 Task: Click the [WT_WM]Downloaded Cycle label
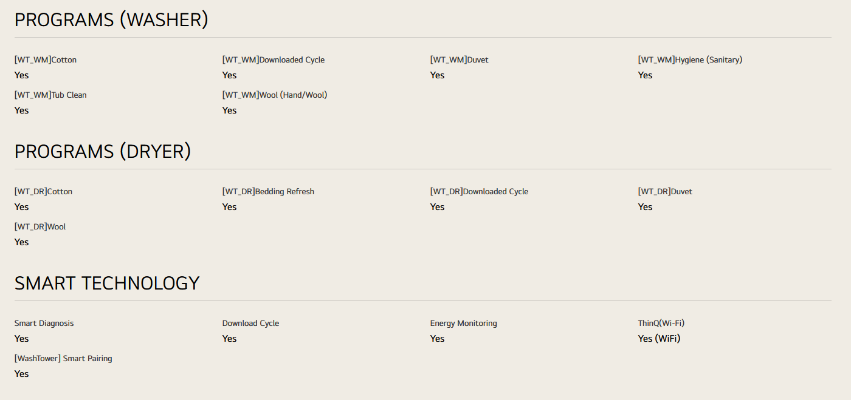274,60
